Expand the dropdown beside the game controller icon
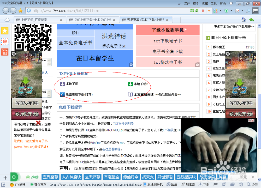This screenshot has width=261, height=188. (x=242, y=10)
